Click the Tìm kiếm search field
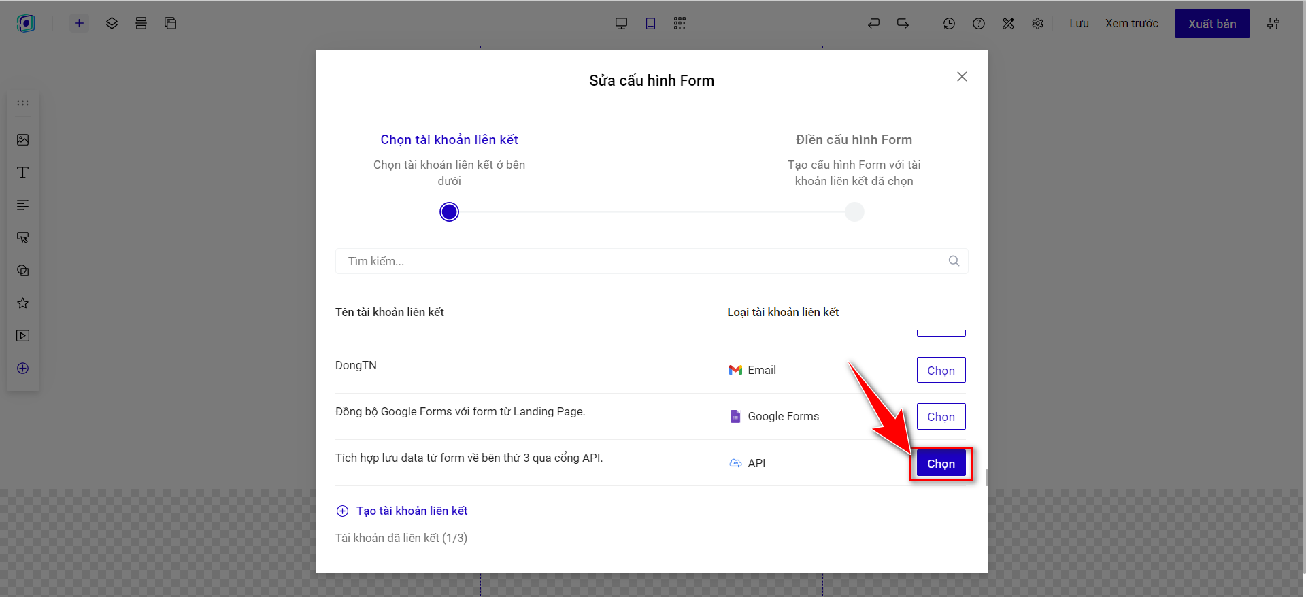This screenshot has height=597, width=1306. 639,261
